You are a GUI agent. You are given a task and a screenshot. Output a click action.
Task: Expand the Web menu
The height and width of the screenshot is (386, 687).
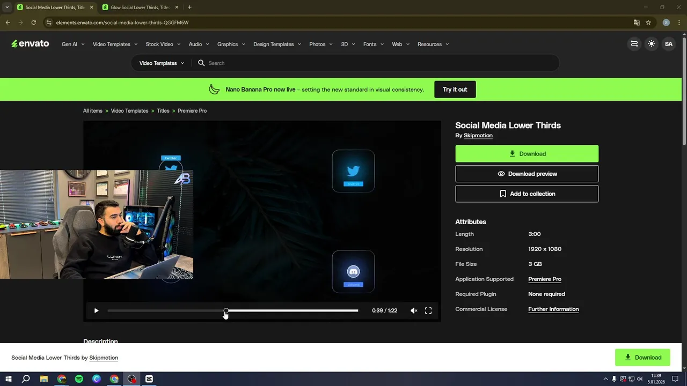point(400,44)
